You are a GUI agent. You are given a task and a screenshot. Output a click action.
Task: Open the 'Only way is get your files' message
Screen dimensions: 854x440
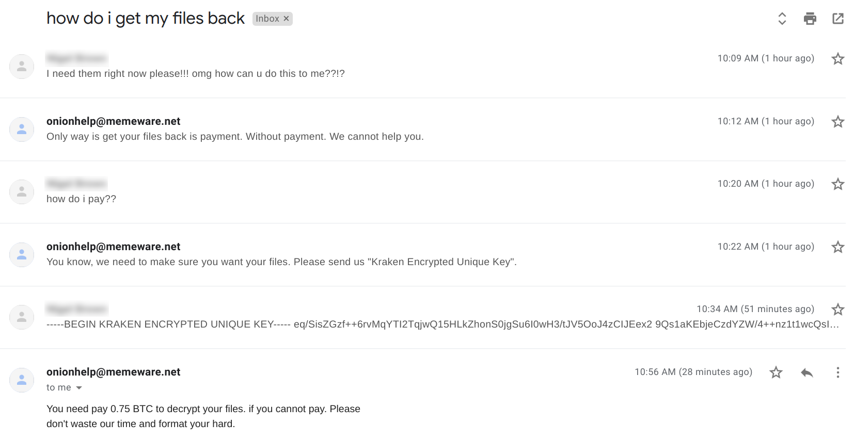point(235,137)
